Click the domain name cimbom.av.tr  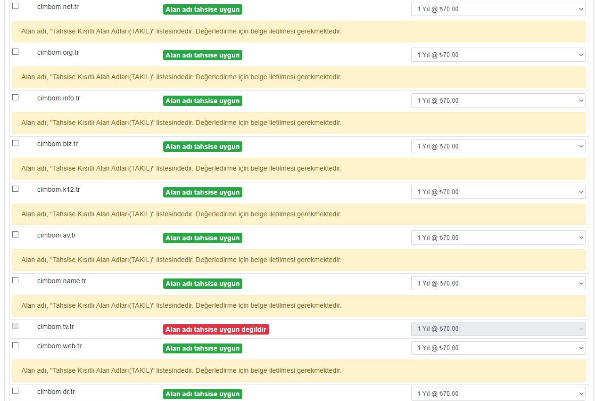click(x=57, y=235)
